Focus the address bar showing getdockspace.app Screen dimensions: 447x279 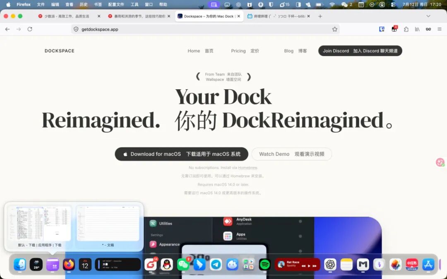(x=205, y=29)
